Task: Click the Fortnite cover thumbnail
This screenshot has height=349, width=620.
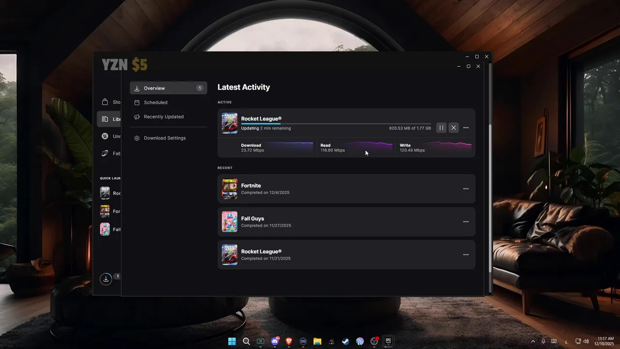Action: pos(230,189)
